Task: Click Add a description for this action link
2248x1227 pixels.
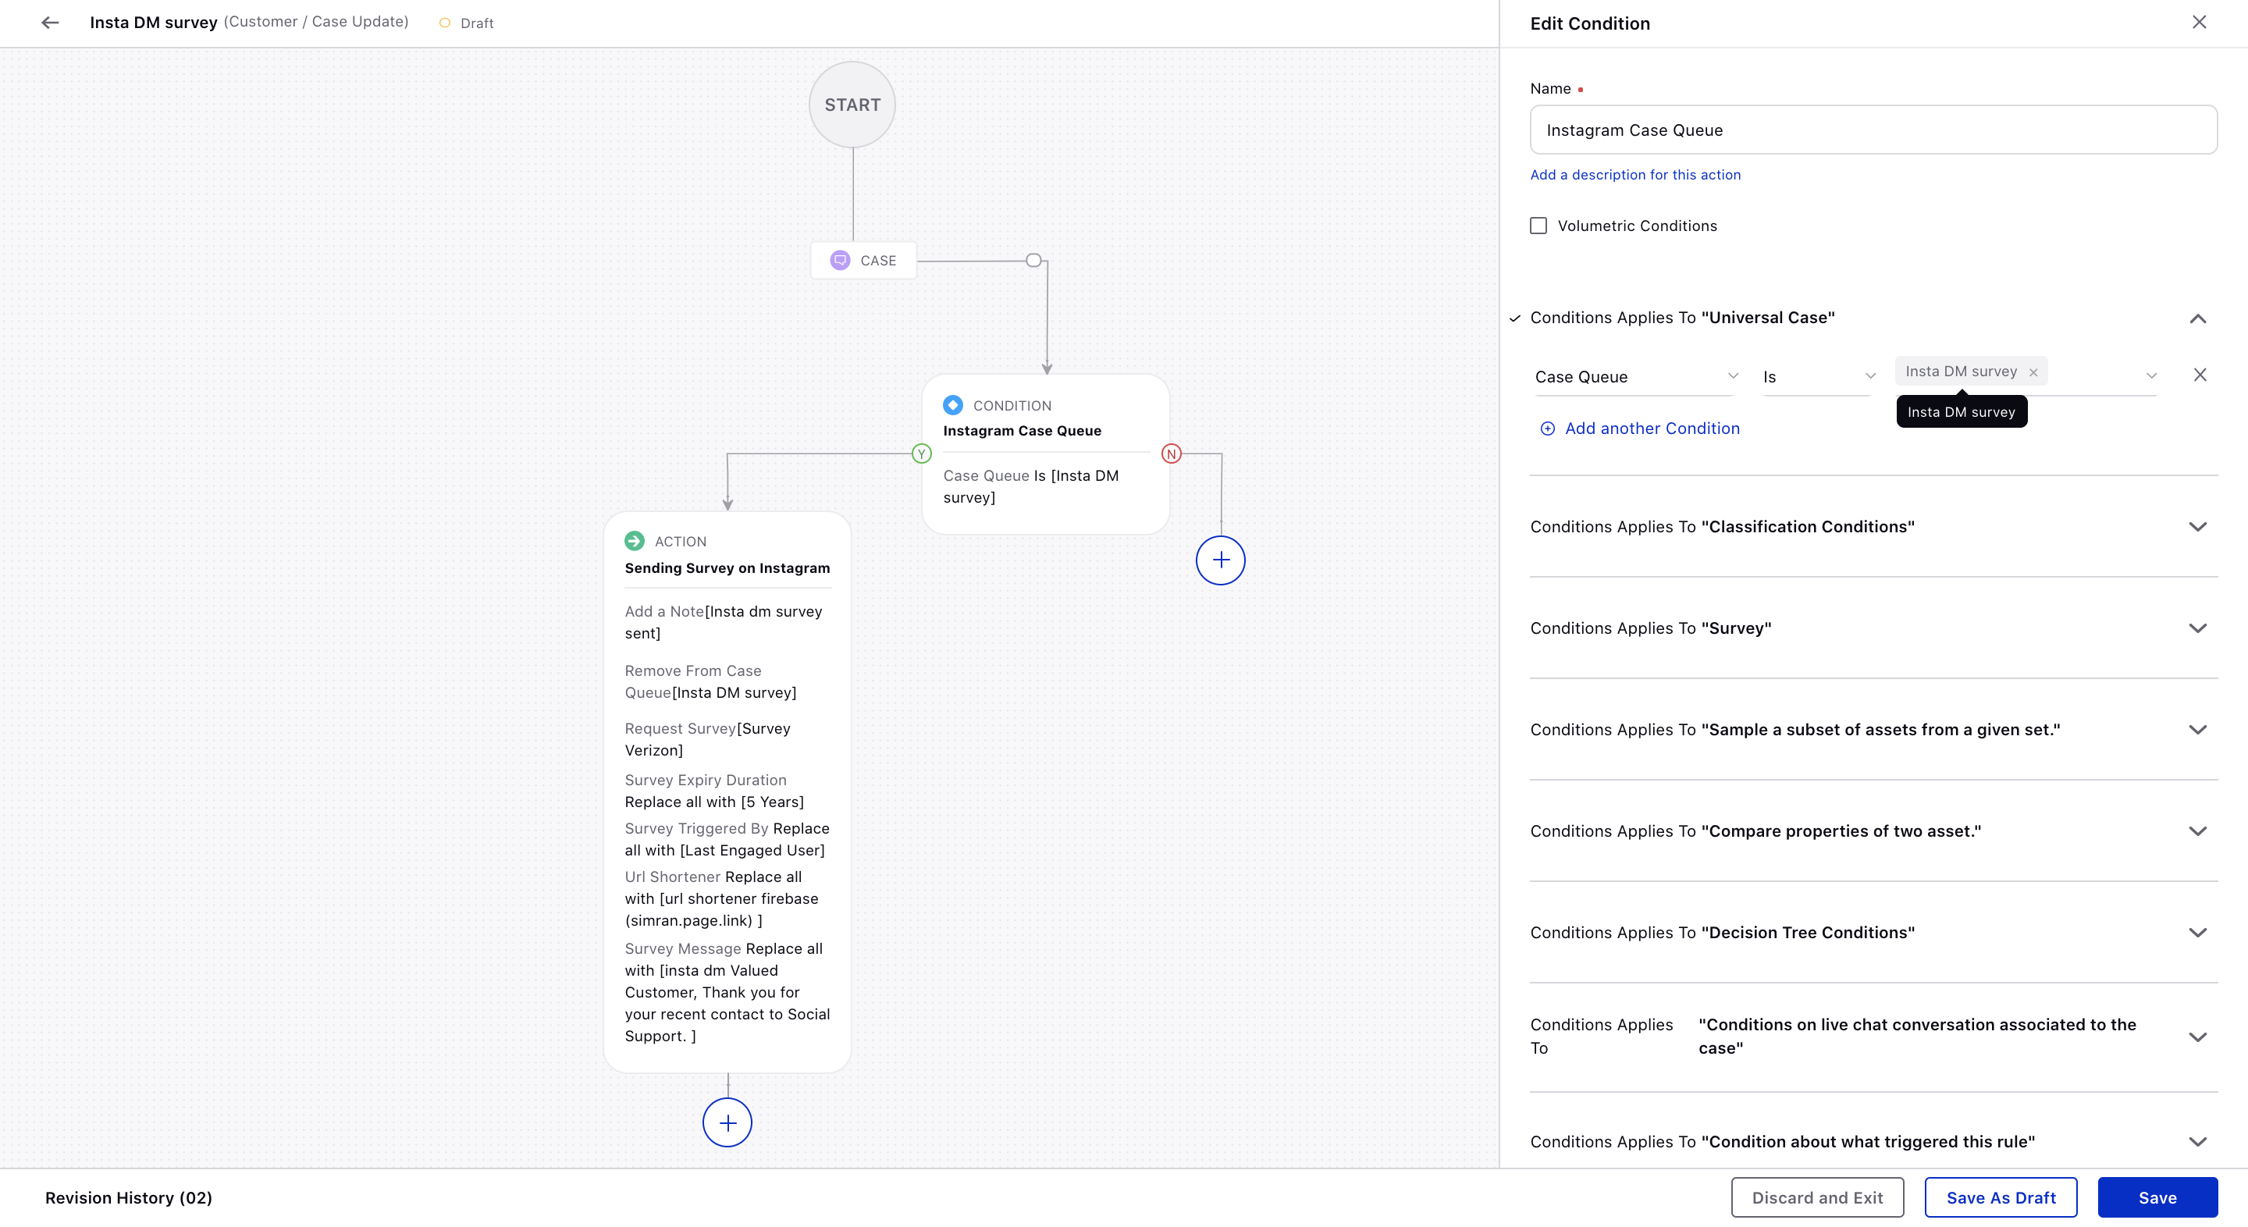Action: 1634,174
